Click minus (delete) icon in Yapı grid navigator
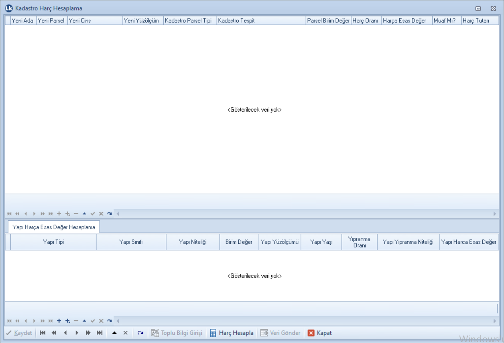Viewport: 504px width, 343px height. coord(76,321)
